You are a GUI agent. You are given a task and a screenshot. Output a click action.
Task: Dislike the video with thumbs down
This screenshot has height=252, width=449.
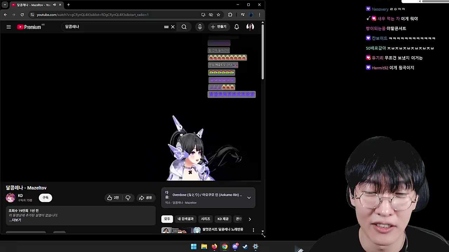[x=128, y=198]
